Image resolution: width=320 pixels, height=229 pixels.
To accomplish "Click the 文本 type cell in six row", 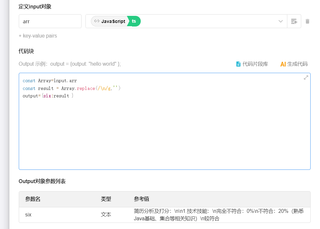I will (106, 215).
